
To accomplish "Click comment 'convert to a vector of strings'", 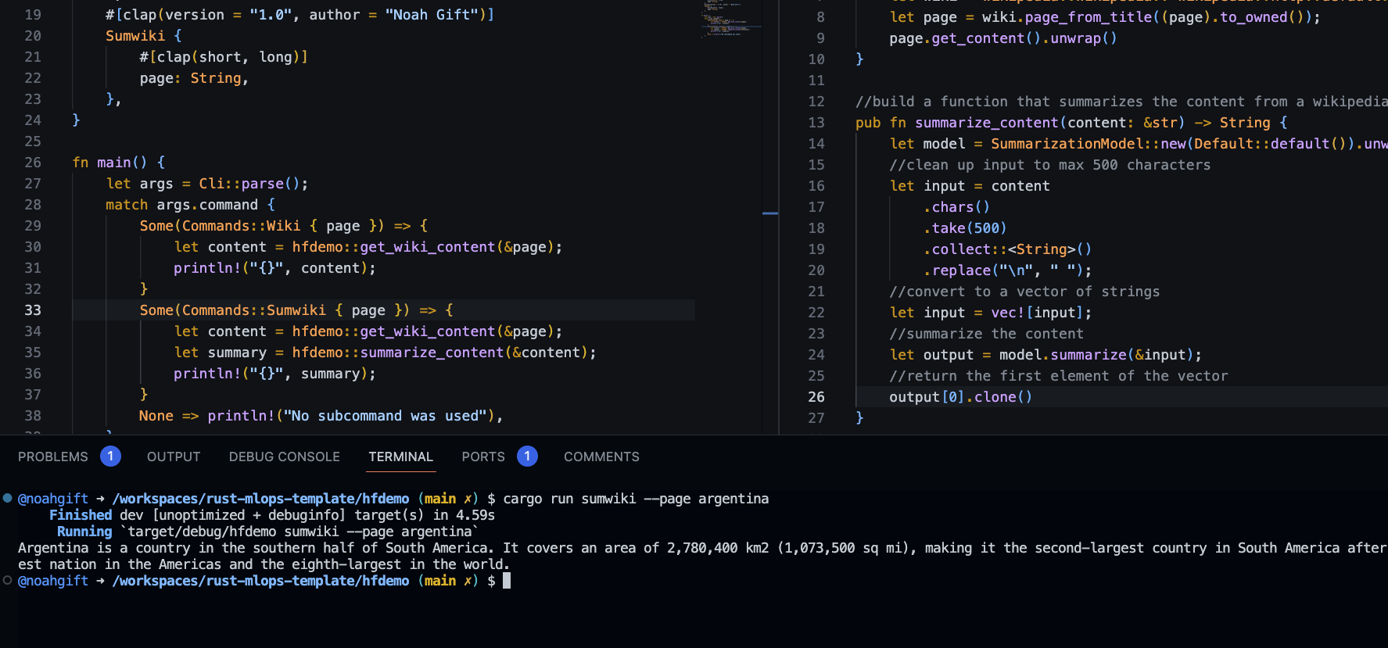I will pos(1025,291).
